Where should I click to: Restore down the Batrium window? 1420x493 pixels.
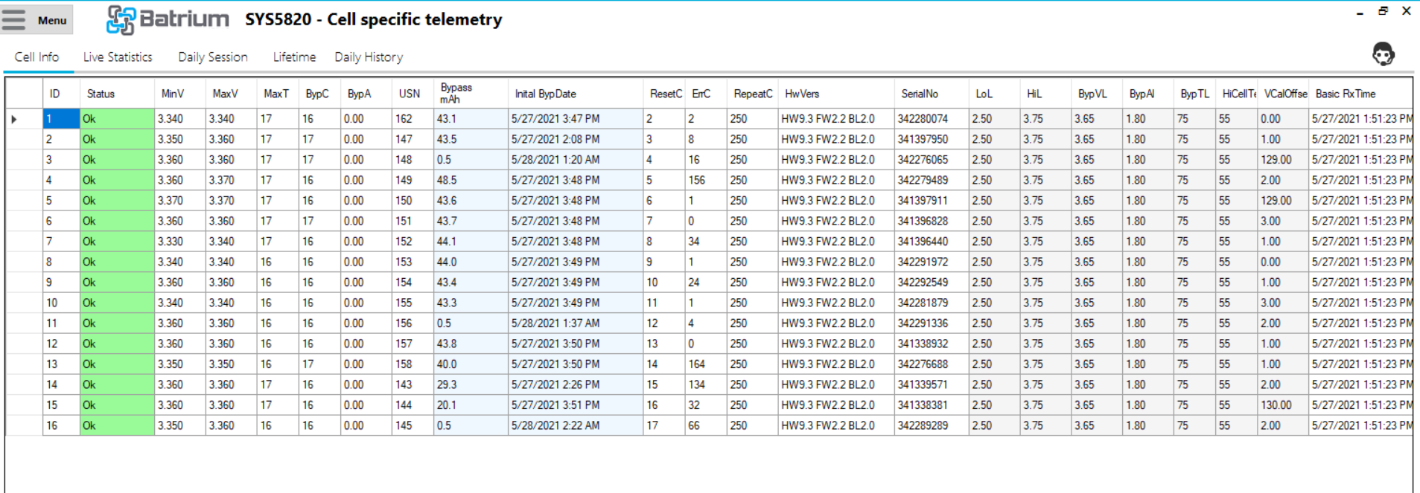pos(1383,11)
